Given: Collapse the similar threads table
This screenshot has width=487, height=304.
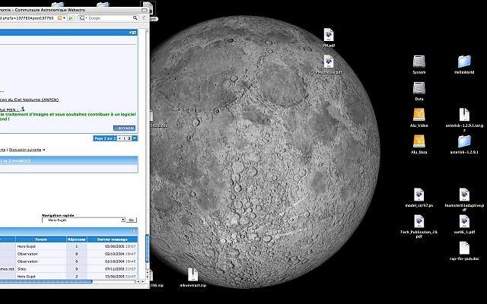Looking at the screenshot, I should (135, 231).
